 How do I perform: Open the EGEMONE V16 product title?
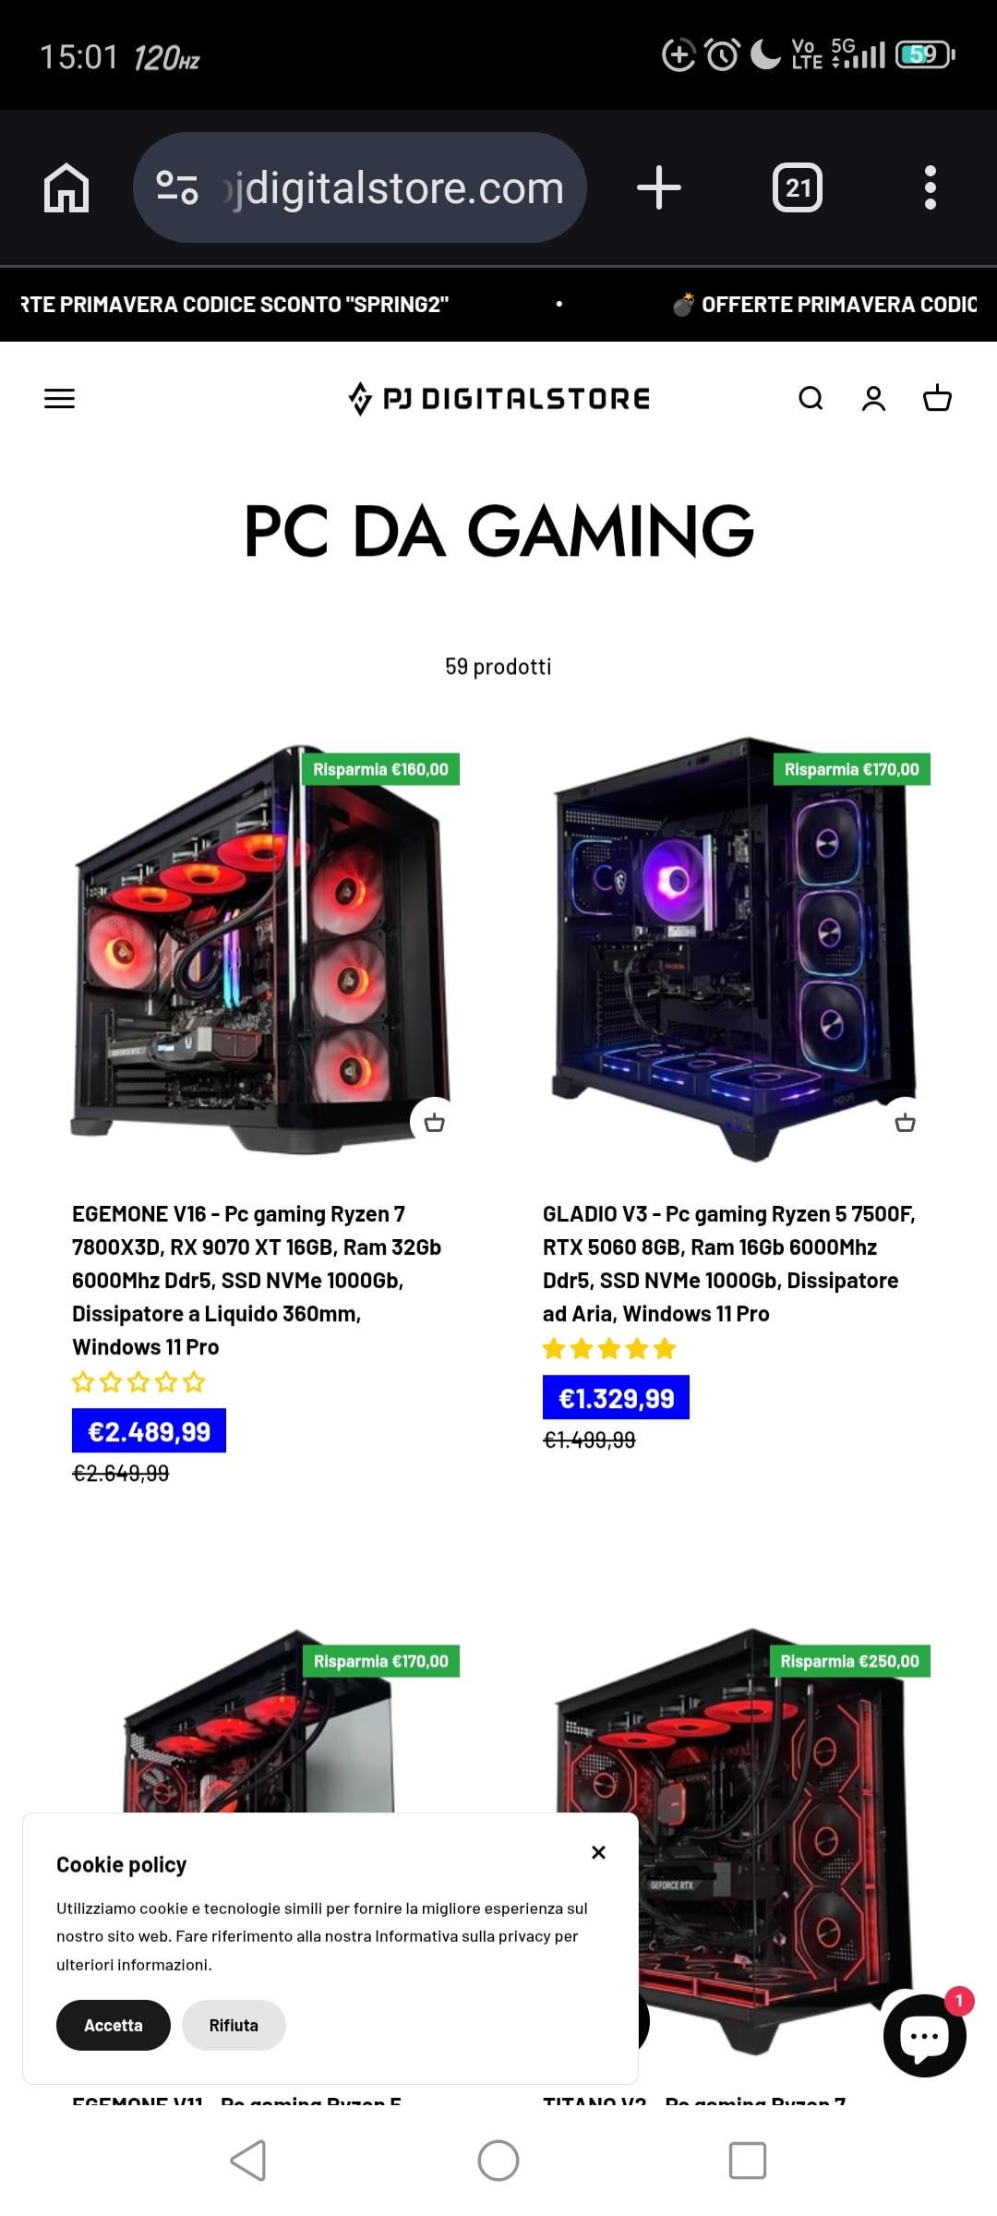(257, 1280)
